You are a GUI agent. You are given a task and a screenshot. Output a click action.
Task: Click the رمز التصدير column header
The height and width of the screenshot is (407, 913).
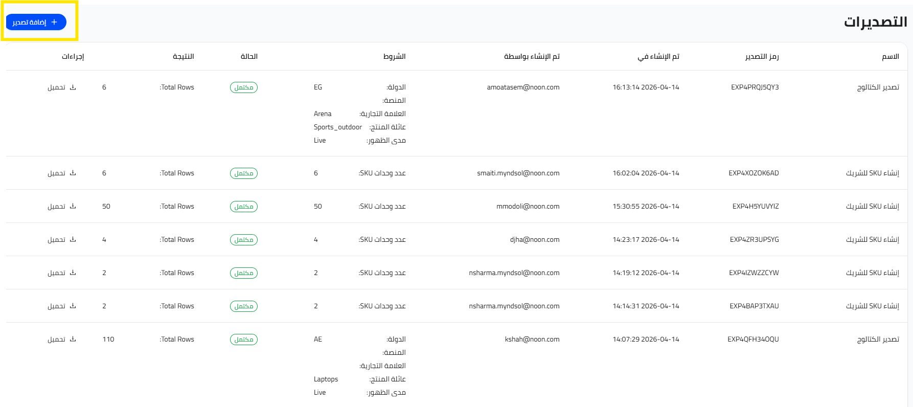762,56
